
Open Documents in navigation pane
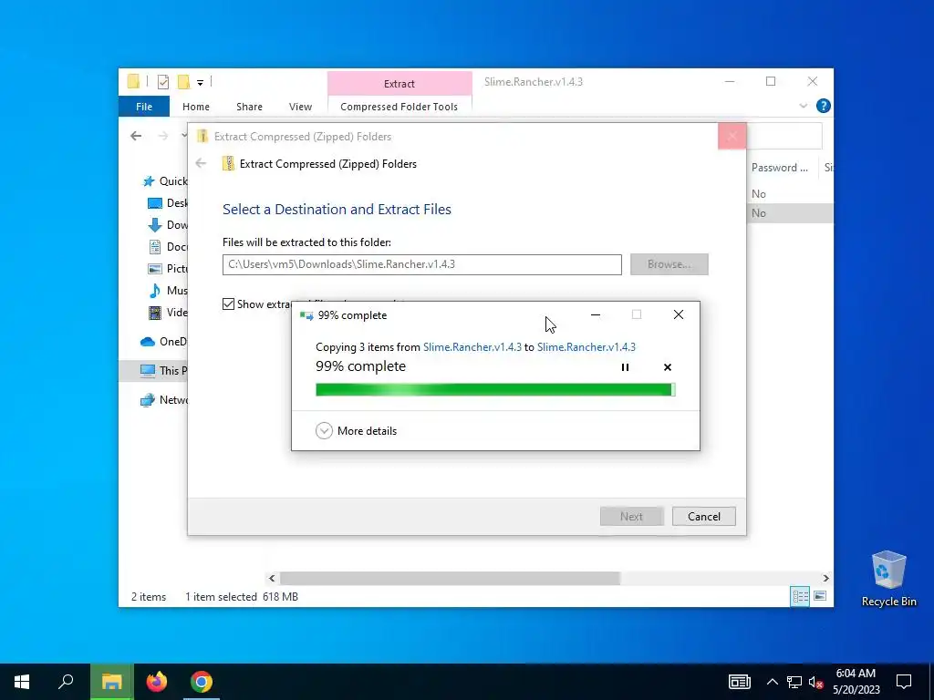(168, 246)
